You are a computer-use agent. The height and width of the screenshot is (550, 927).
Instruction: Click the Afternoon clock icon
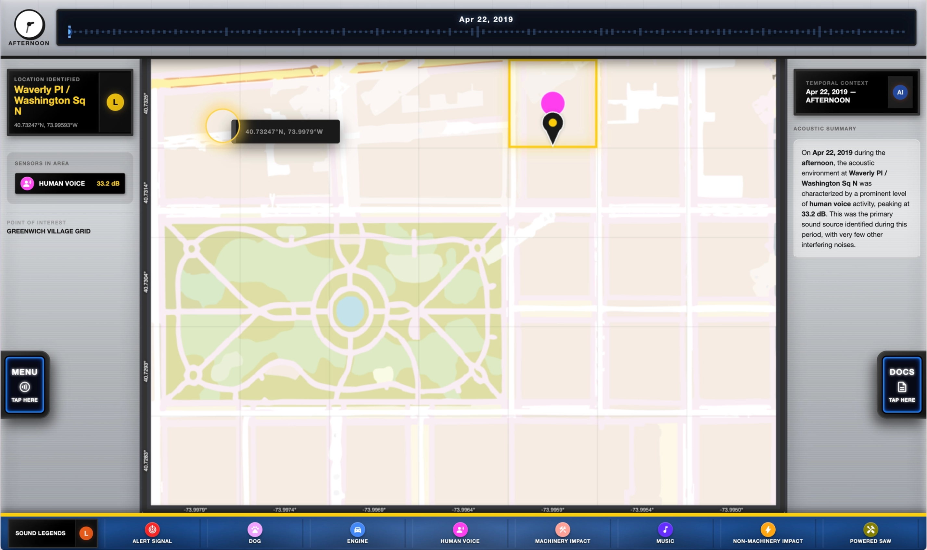(x=30, y=25)
